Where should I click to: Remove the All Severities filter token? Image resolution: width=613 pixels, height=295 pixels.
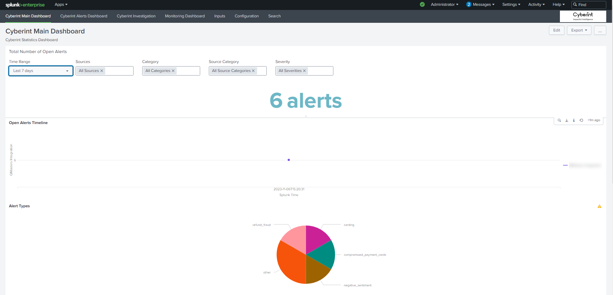pos(304,71)
